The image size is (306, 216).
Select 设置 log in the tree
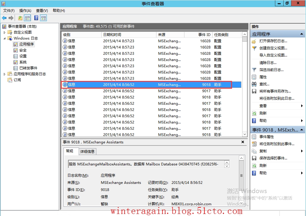[23, 56]
